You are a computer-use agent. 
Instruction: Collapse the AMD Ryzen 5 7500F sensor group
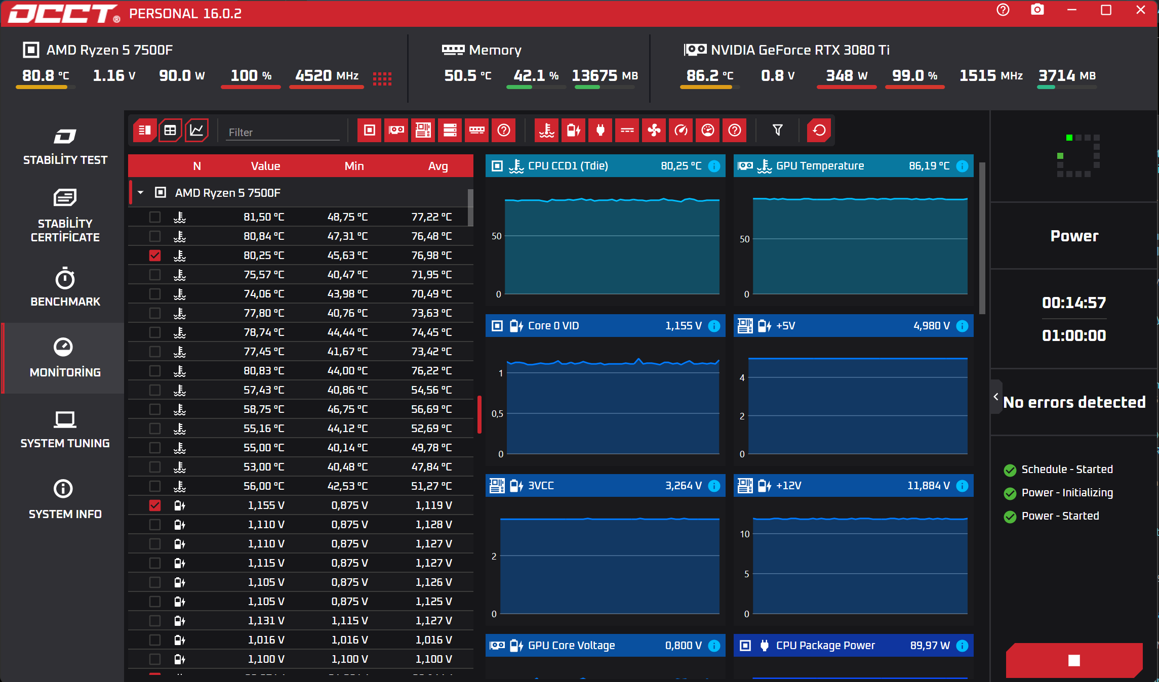coord(141,193)
